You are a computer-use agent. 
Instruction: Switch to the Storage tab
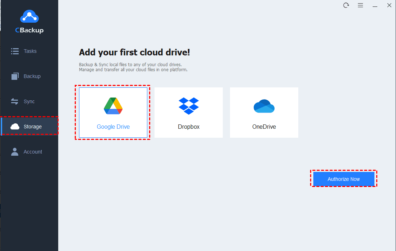click(x=32, y=126)
